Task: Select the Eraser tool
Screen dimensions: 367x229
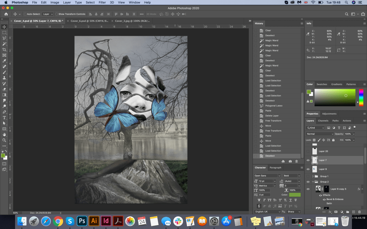Action: coord(4,89)
